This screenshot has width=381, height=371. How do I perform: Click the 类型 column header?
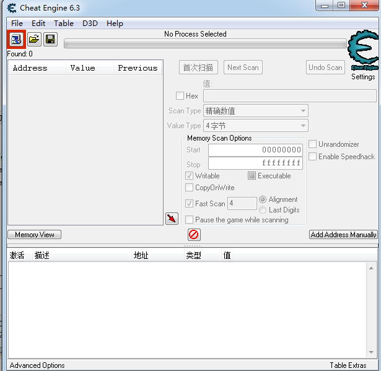(x=203, y=255)
